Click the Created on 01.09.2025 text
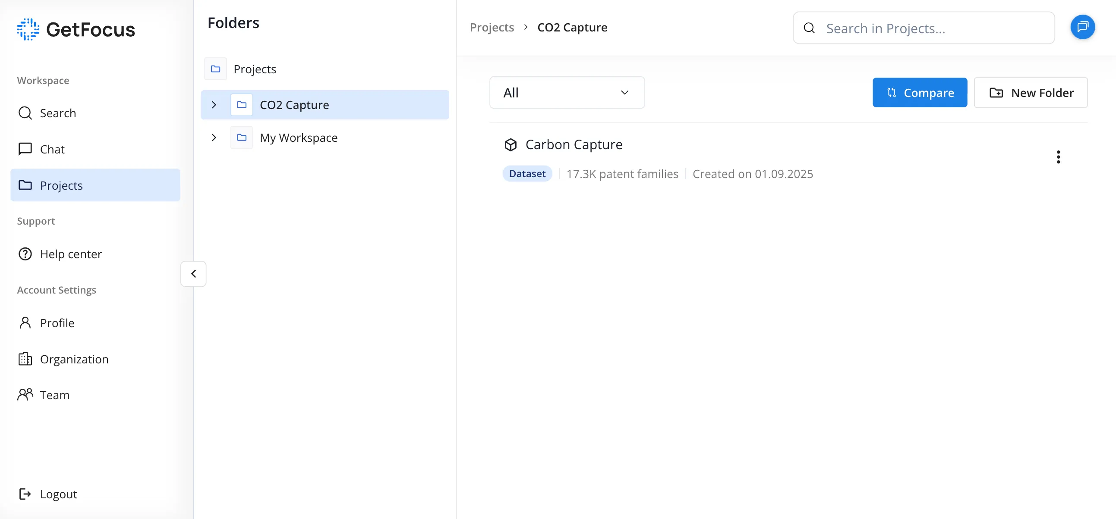This screenshot has width=1116, height=519. pyautogui.click(x=753, y=174)
